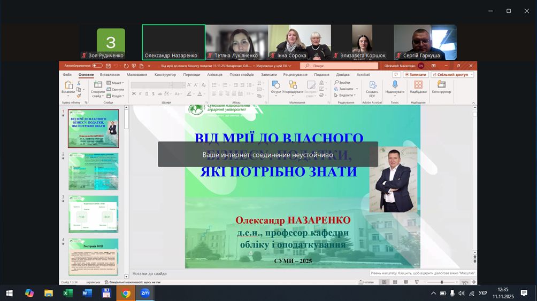The height and width of the screenshot is (301, 537).
Task: Toggle the Автозбереження autosave switch
Action: coord(97,66)
